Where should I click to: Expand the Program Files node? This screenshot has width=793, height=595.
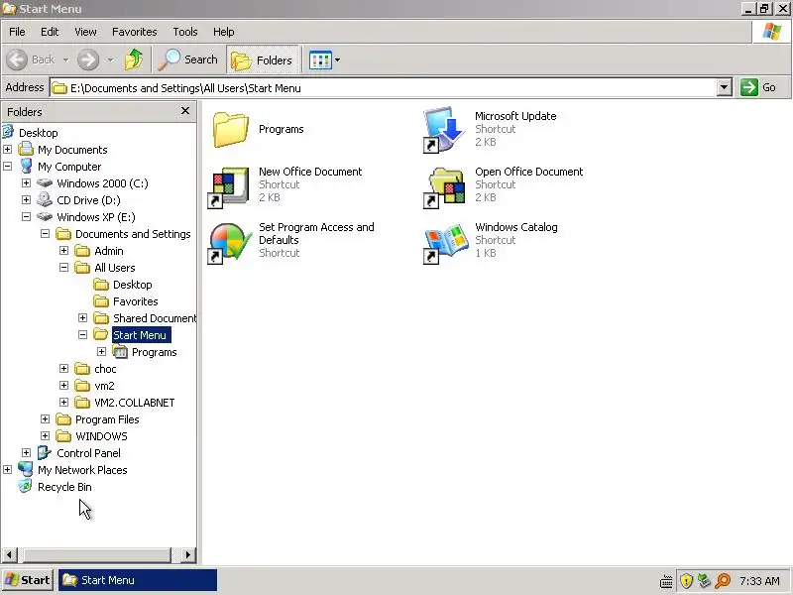click(x=45, y=418)
